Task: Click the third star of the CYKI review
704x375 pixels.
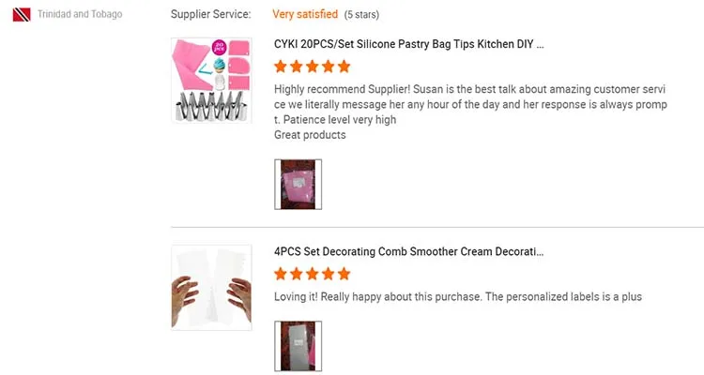Action: click(313, 67)
